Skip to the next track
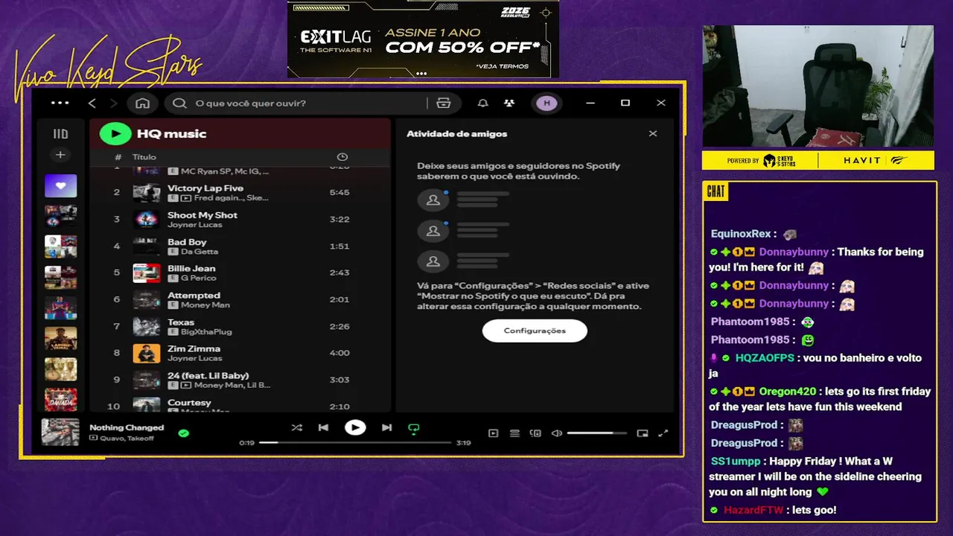 click(386, 427)
